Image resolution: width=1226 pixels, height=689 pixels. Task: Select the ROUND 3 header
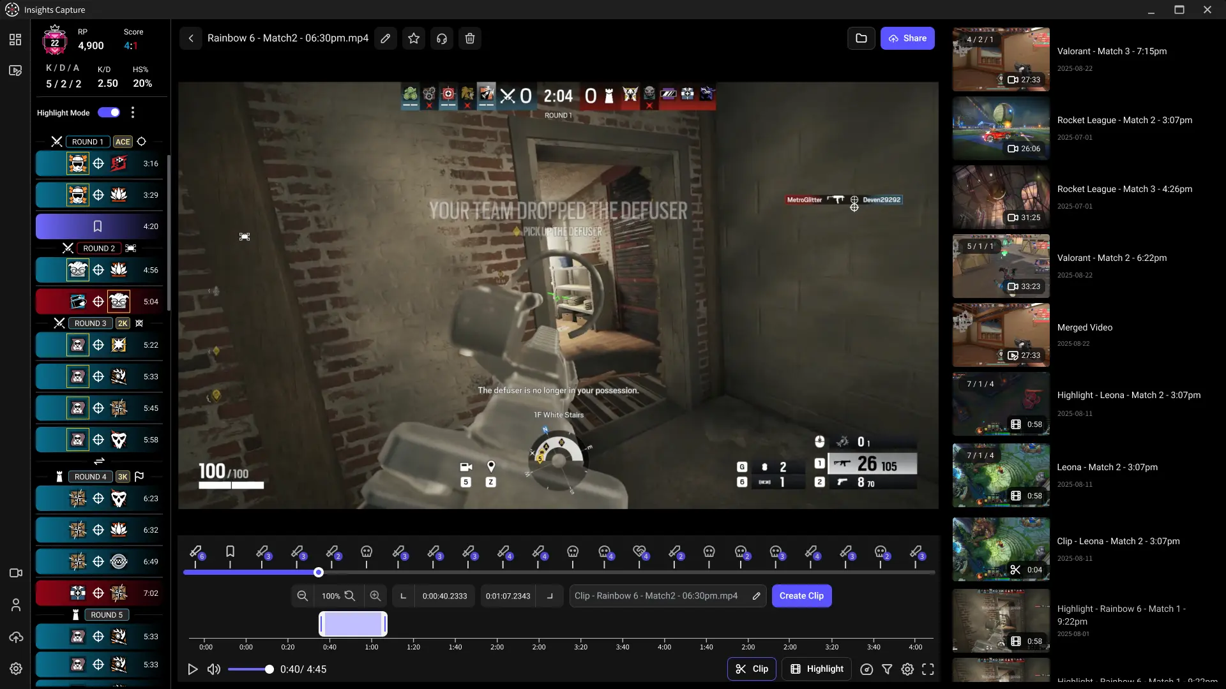click(x=91, y=323)
